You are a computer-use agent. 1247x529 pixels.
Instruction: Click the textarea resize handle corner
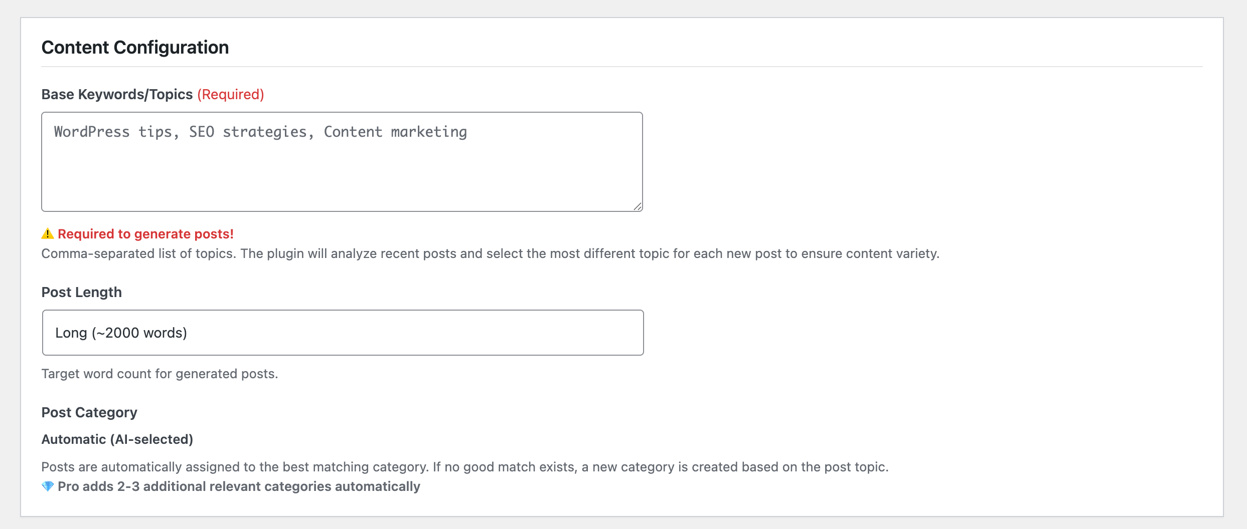click(638, 206)
